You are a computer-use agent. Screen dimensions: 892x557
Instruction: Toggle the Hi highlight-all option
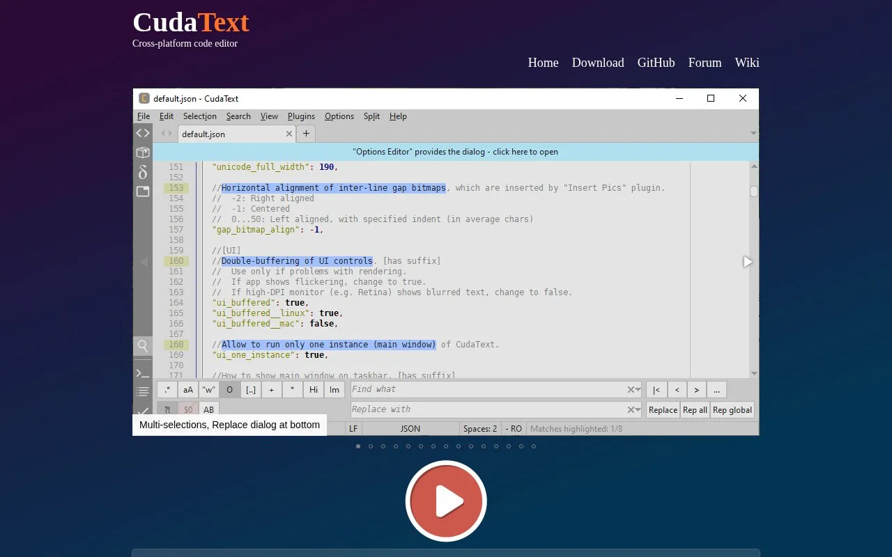tap(314, 390)
